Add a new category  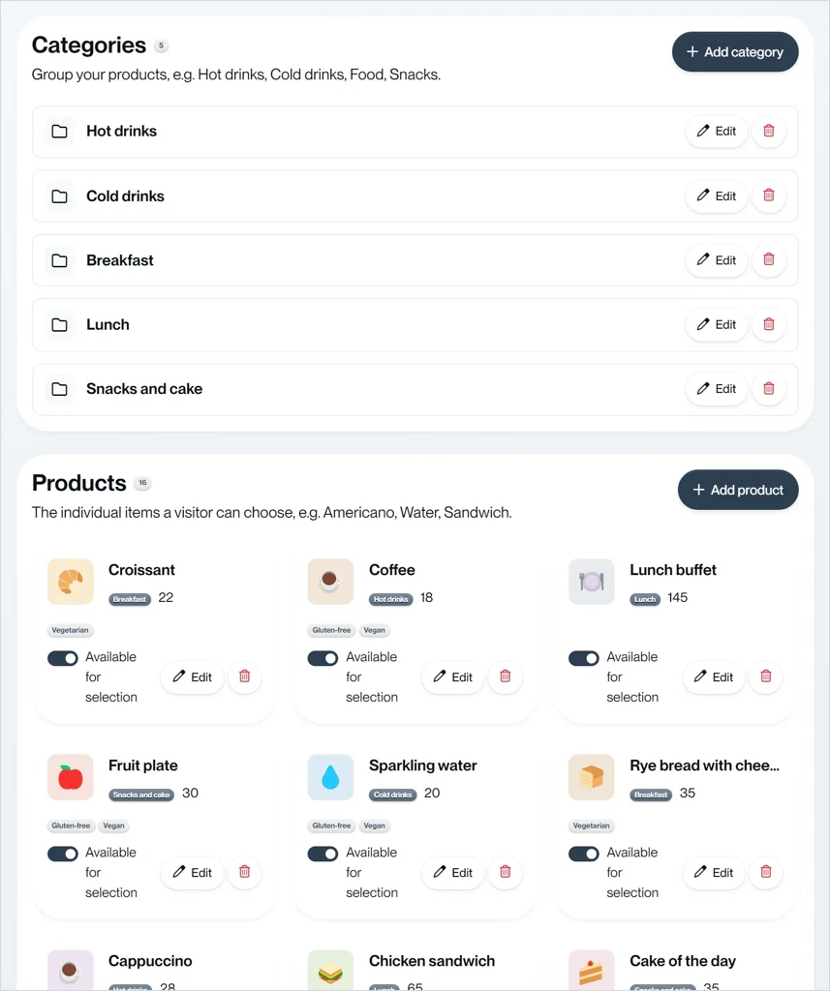735,52
